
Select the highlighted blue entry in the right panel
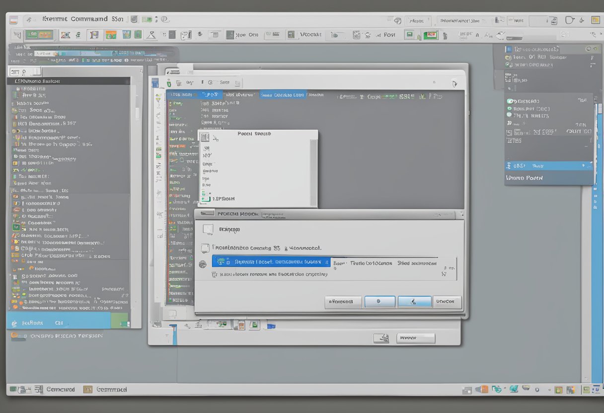click(x=546, y=165)
